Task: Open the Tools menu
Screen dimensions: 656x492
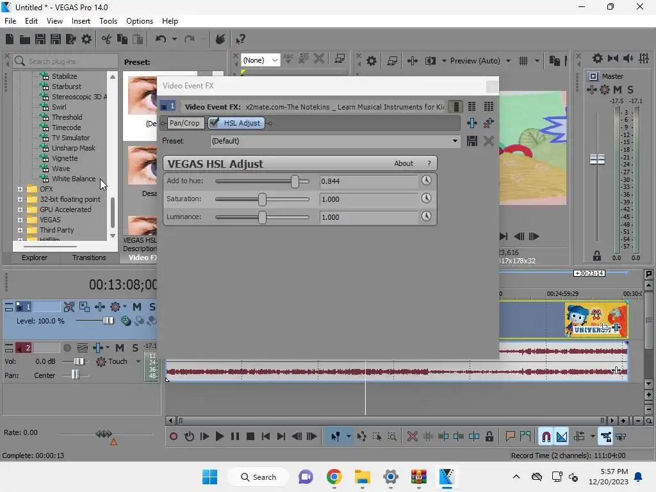Action: [108, 21]
